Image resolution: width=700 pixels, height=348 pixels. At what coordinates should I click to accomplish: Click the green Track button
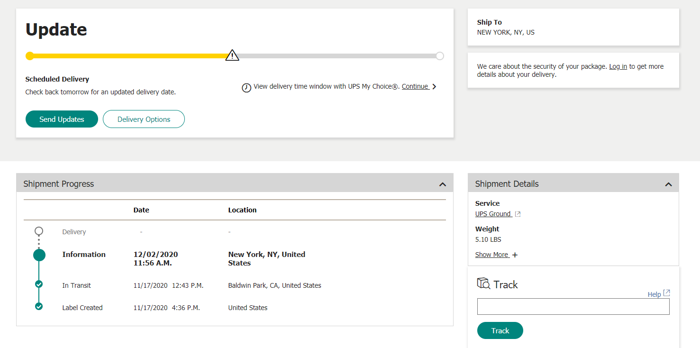point(500,330)
